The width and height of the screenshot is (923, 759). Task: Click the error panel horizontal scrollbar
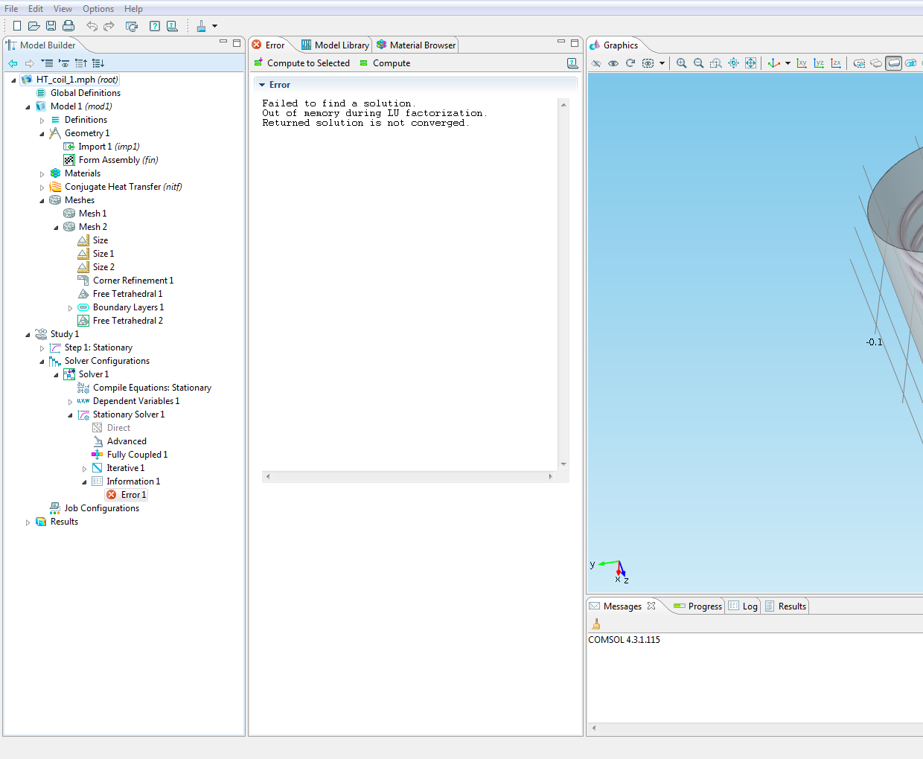click(409, 476)
